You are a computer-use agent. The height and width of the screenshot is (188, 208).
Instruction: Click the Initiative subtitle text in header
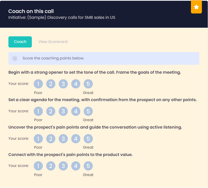tap(62, 18)
